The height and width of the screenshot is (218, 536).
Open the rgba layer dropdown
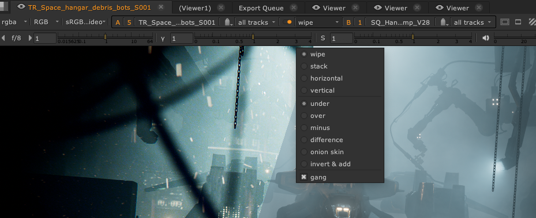14,22
